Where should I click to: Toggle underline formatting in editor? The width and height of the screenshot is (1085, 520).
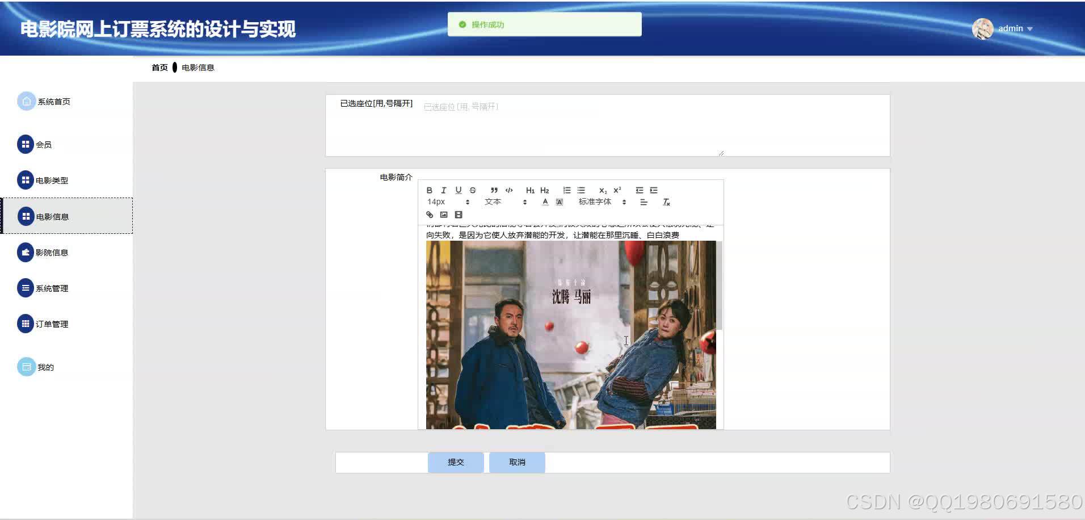[x=459, y=190]
